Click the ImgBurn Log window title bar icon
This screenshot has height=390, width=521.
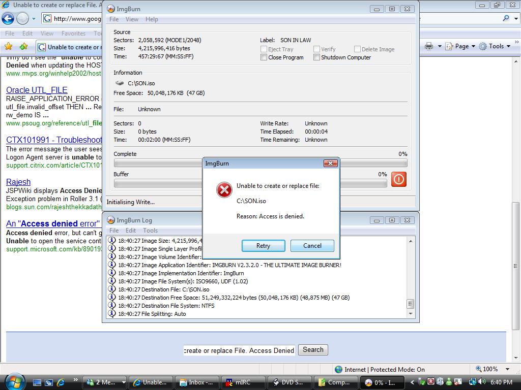[110, 220]
